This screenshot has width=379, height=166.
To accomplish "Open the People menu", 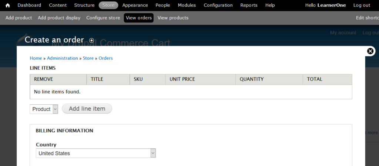I will tap(163, 5).
